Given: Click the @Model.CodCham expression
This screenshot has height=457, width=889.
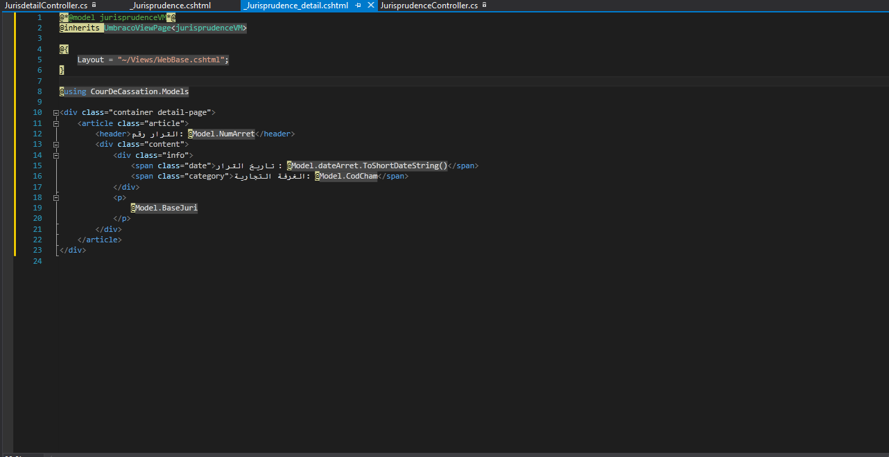Looking at the screenshot, I should click(x=346, y=176).
